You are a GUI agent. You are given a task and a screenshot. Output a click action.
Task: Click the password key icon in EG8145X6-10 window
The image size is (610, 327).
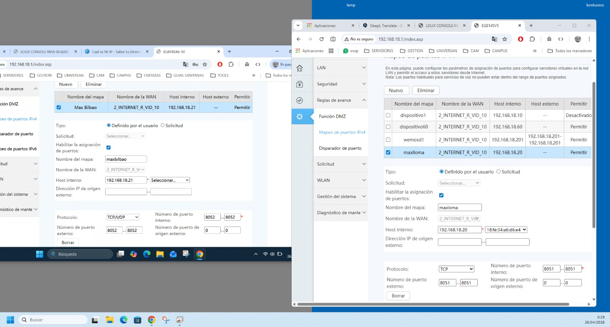point(195,64)
